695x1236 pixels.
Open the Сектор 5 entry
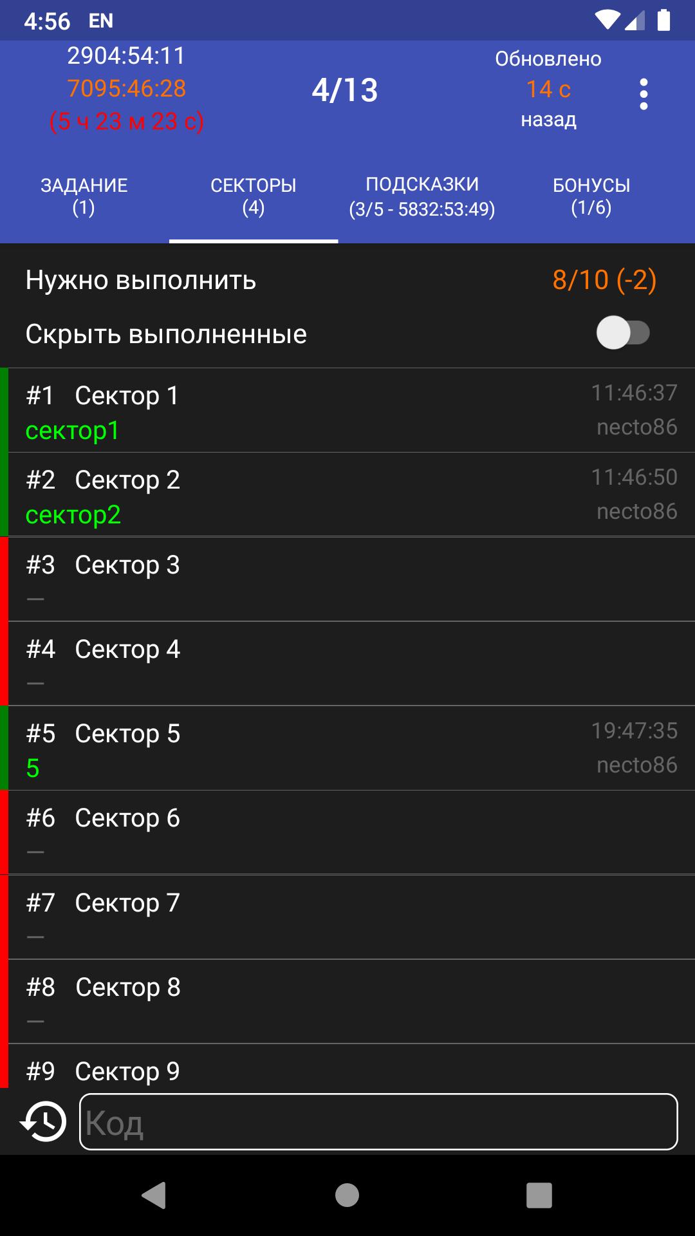click(x=347, y=748)
